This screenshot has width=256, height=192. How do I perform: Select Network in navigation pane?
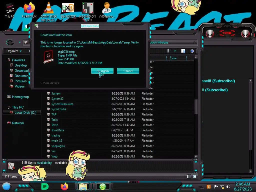point(18,123)
